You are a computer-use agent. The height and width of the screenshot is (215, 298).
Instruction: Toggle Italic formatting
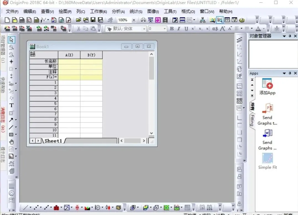point(179,29)
